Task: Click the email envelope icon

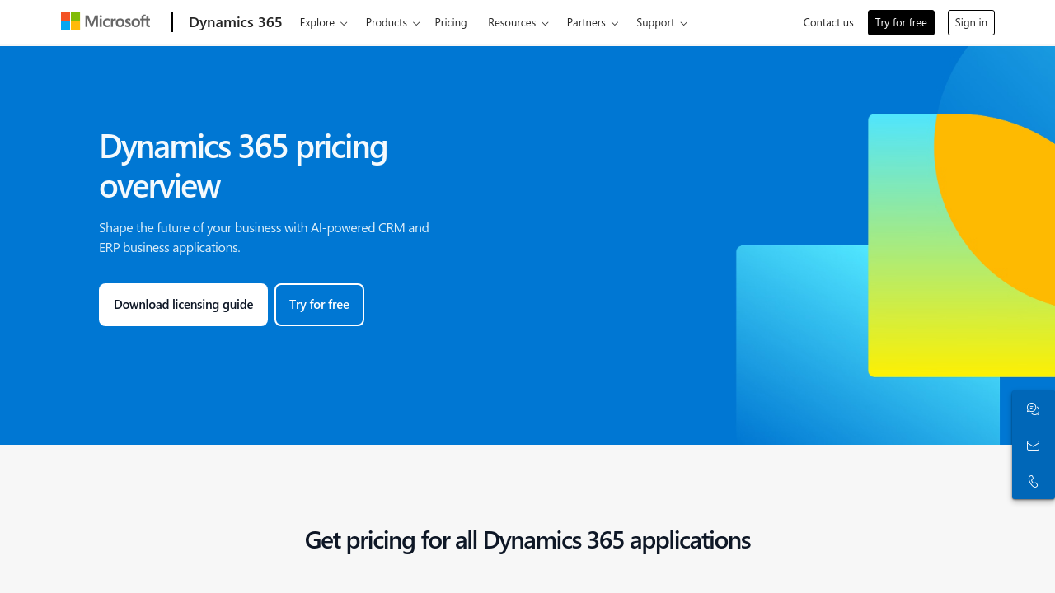Action: (1033, 446)
